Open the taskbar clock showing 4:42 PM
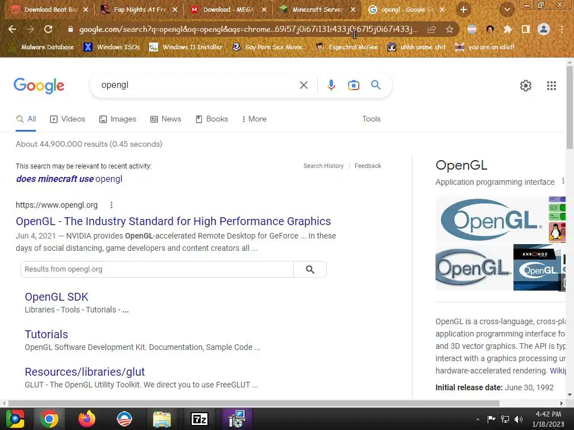Screen dimensions: 574x430 (x=548, y=419)
